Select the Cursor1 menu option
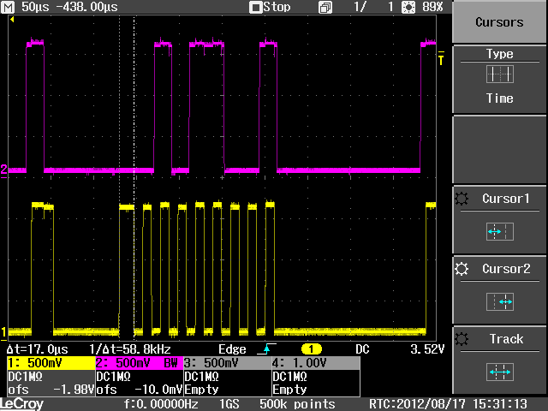This screenshot has height=411, width=548. (x=499, y=219)
